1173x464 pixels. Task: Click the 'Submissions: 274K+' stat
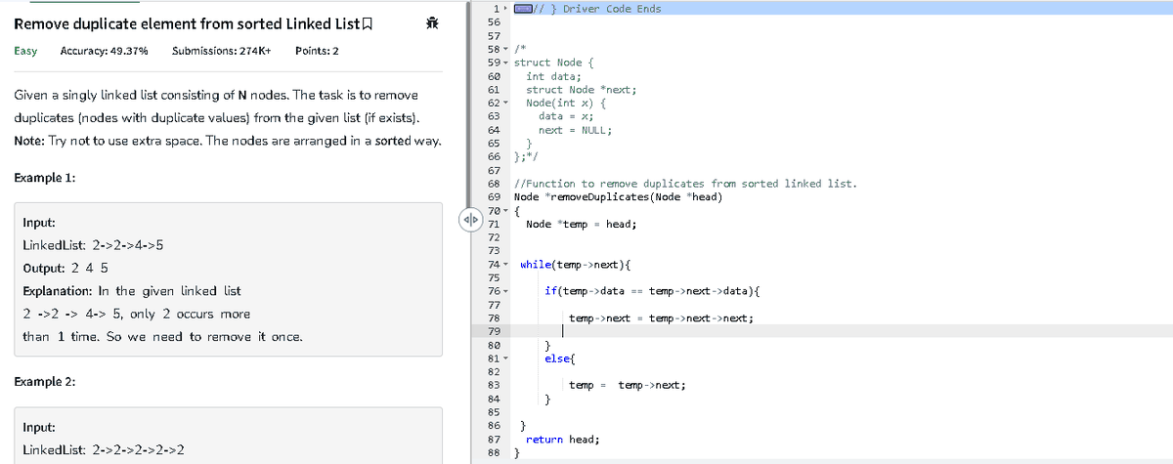[221, 51]
